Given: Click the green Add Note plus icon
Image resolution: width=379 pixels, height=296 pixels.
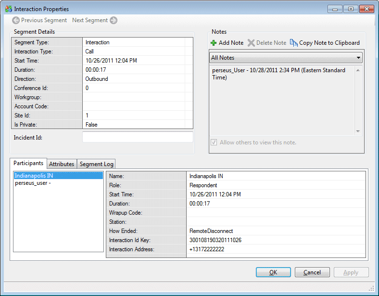Looking at the screenshot, I should [x=214, y=43].
